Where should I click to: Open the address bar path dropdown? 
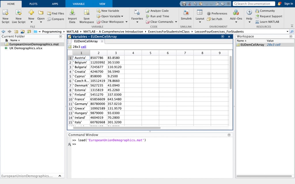pyautogui.click(x=288, y=32)
